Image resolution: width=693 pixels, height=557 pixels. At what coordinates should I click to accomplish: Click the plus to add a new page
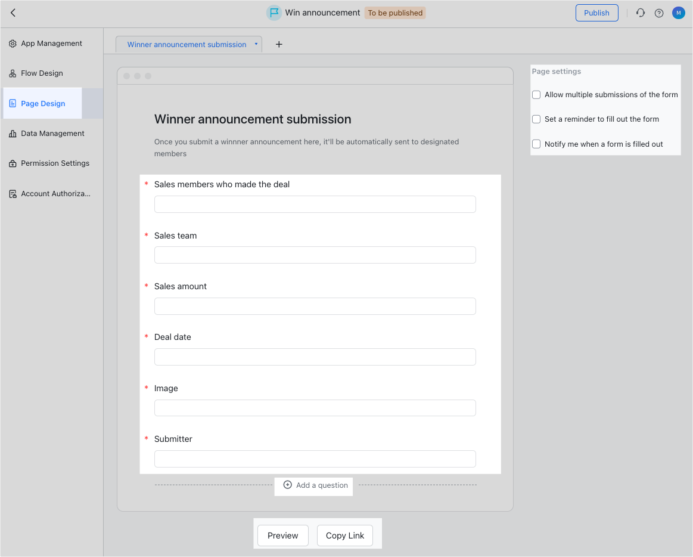pyautogui.click(x=278, y=44)
